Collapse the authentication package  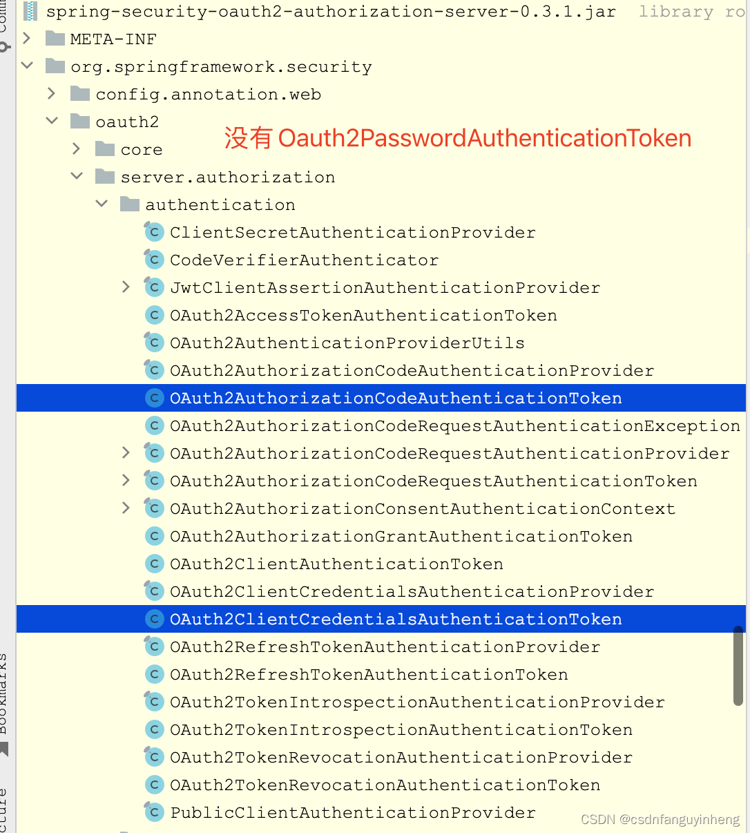102,204
